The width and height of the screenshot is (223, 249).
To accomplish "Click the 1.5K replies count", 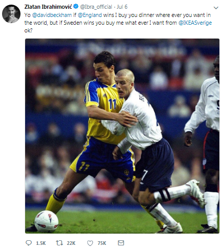I will click(41, 243).
